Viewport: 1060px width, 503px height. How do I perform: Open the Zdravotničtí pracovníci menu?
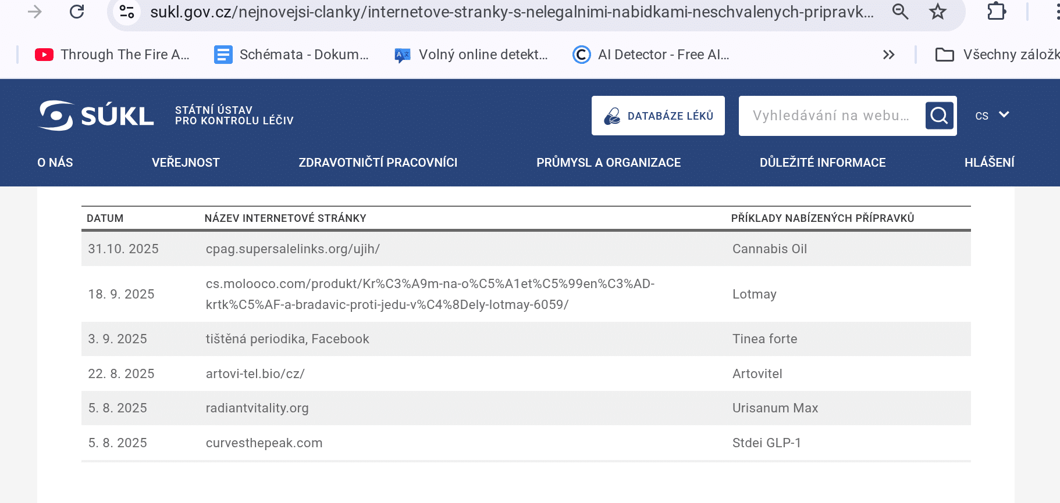coord(378,163)
